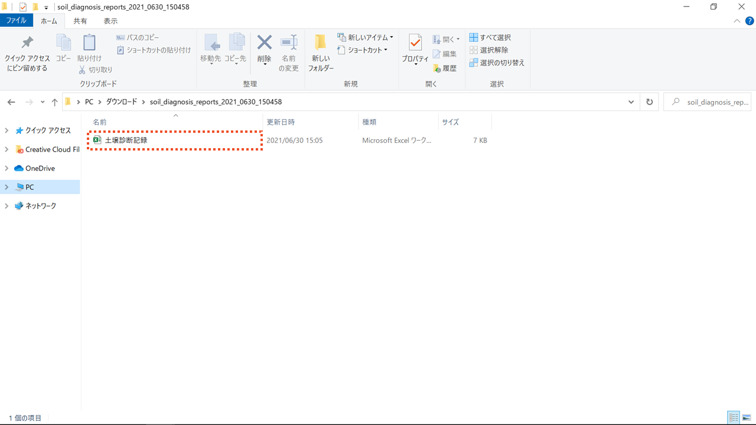Screen dimensions: 756x425
Task: Sort by Type (種類) column
Action: tap(369, 122)
